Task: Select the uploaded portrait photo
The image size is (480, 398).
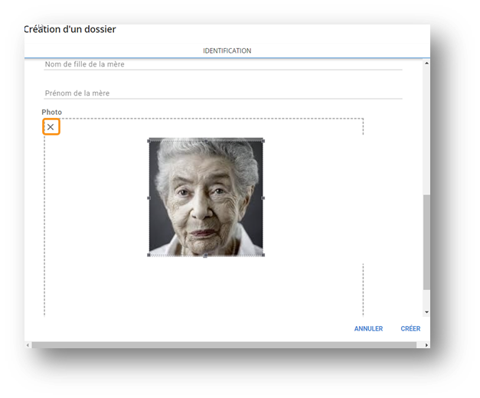Action: (206, 197)
